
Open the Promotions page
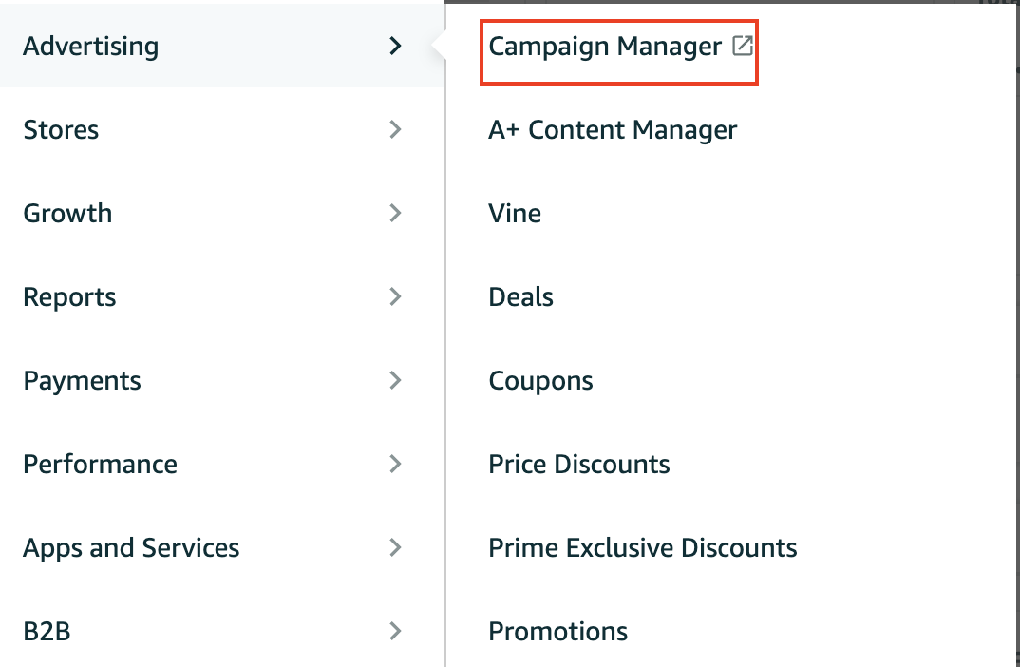point(557,631)
